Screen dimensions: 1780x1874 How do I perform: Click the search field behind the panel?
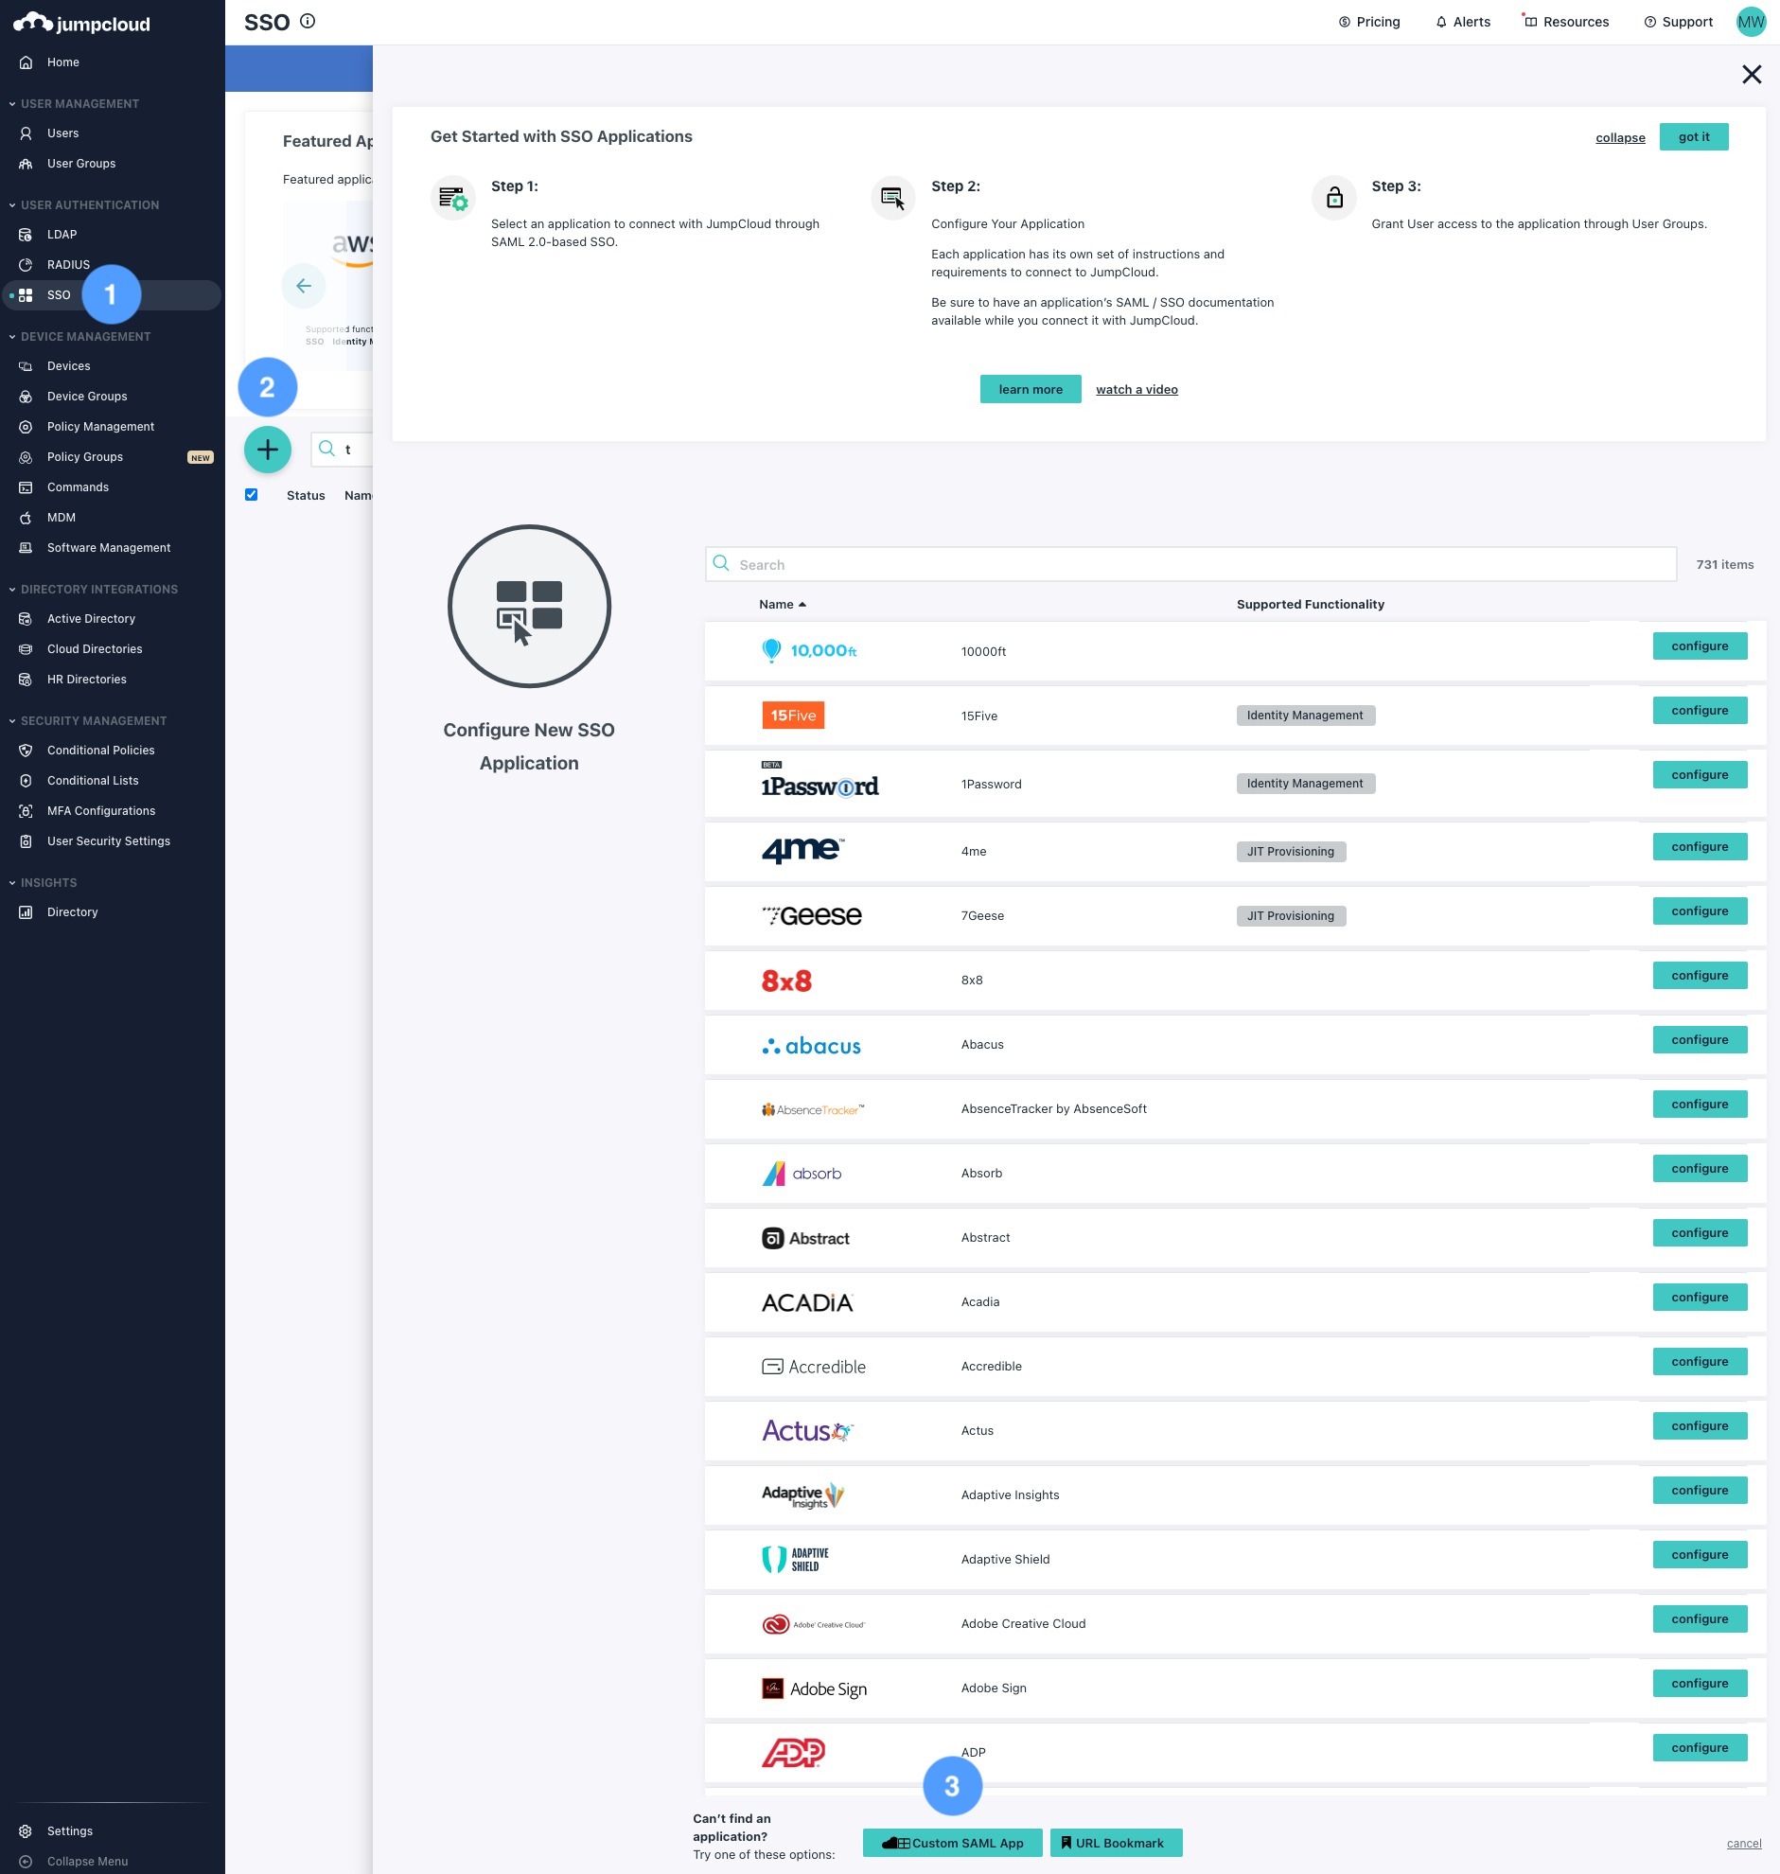[342, 451]
